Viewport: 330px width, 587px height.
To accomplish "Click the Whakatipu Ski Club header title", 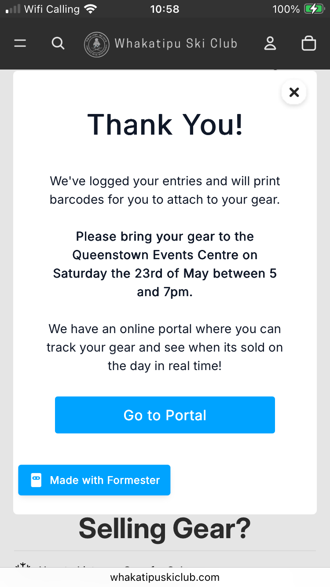I will (x=176, y=44).
